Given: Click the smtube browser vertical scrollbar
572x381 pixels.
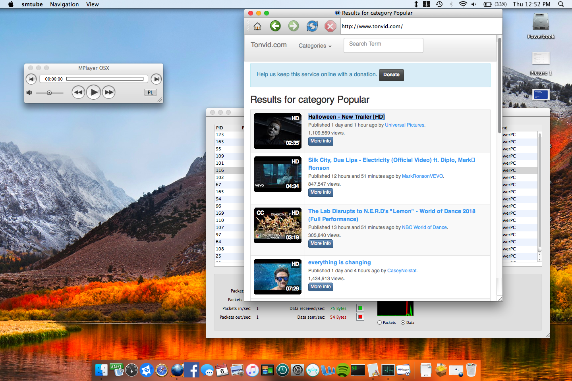Looking at the screenshot, I should coord(499,85).
